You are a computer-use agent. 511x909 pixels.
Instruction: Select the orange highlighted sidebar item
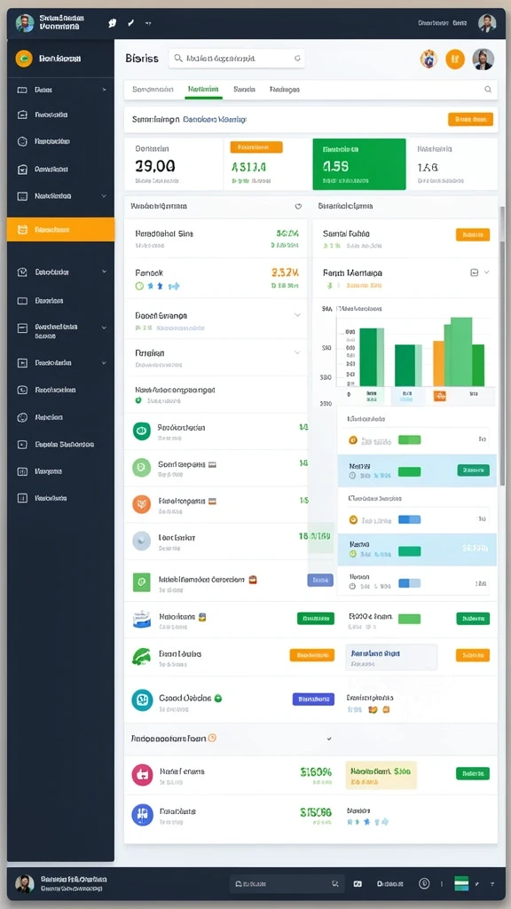pos(61,230)
